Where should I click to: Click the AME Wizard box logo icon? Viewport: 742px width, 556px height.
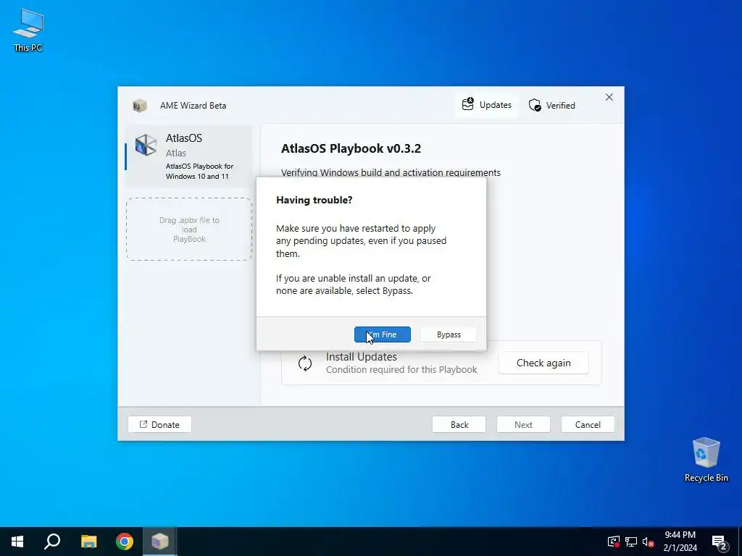(140, 106)
